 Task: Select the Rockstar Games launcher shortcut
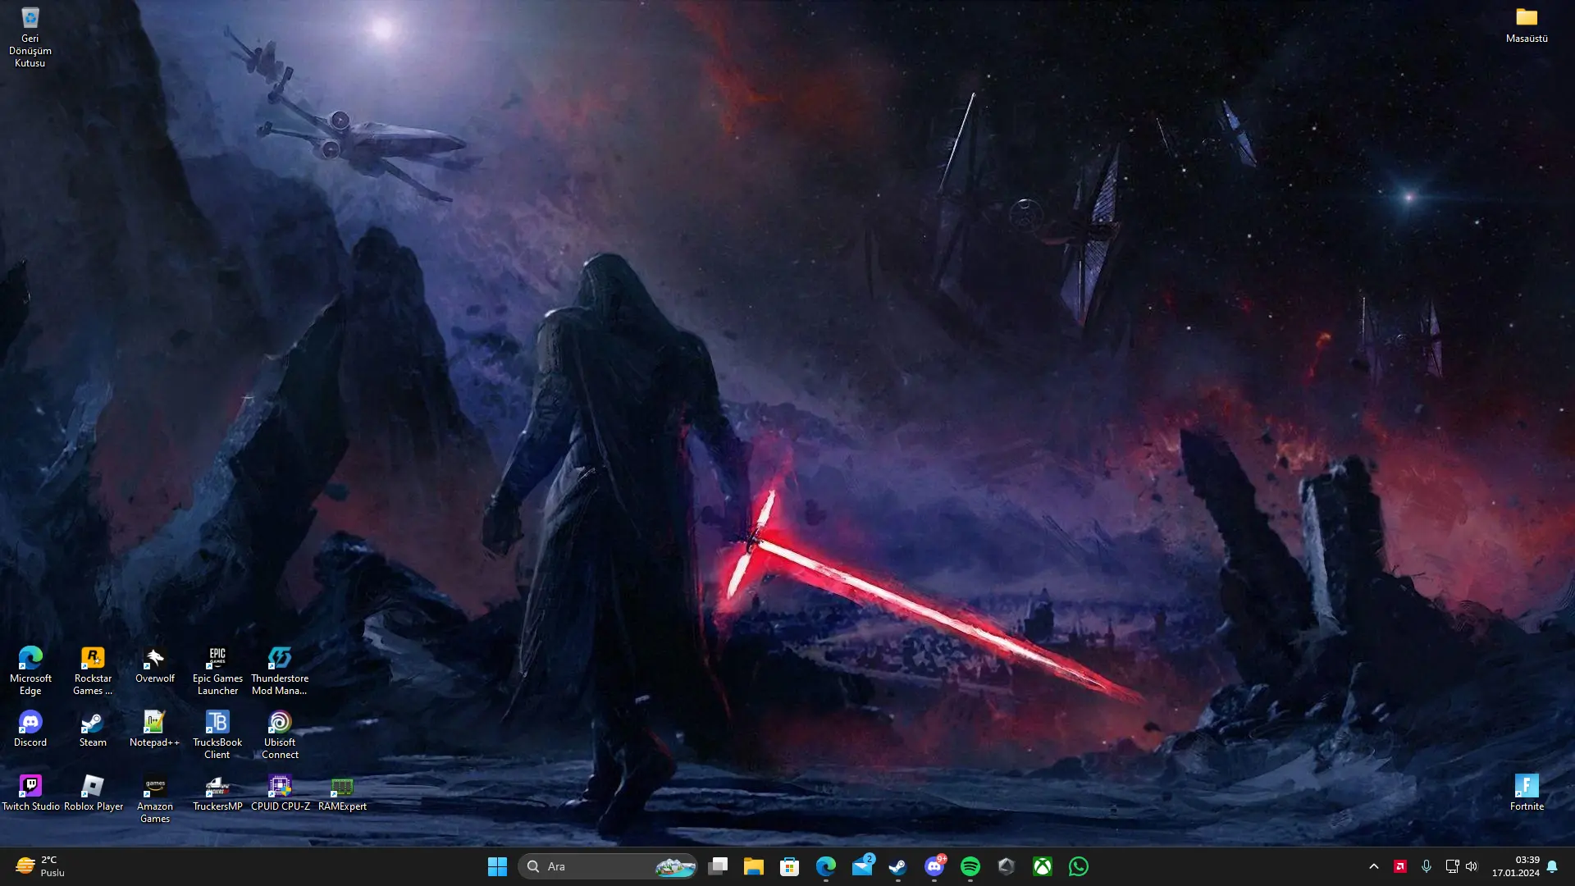coord(93,670)
